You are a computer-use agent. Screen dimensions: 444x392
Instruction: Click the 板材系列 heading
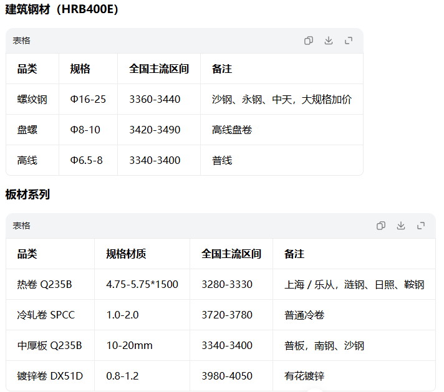click(x=27, y=194)
